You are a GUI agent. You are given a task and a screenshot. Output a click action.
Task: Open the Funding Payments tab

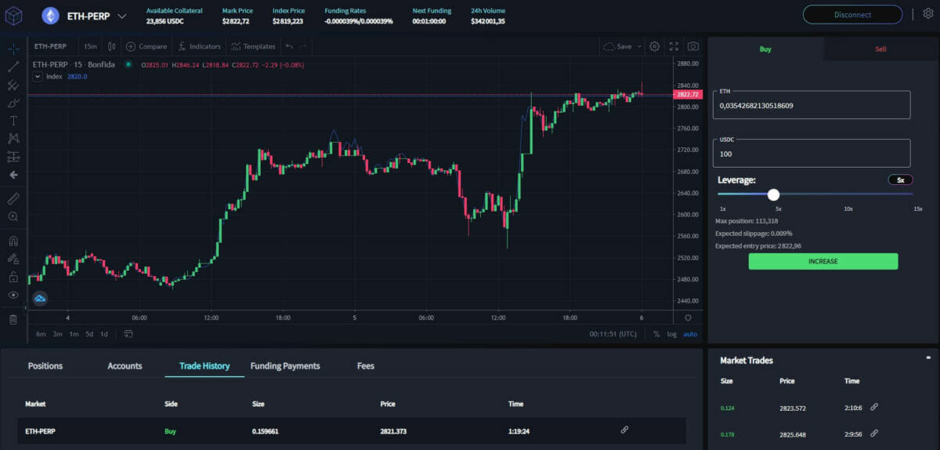[285, 366]
